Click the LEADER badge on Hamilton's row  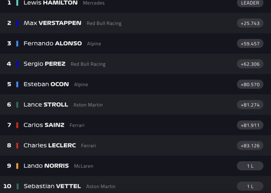coord(250,3)
